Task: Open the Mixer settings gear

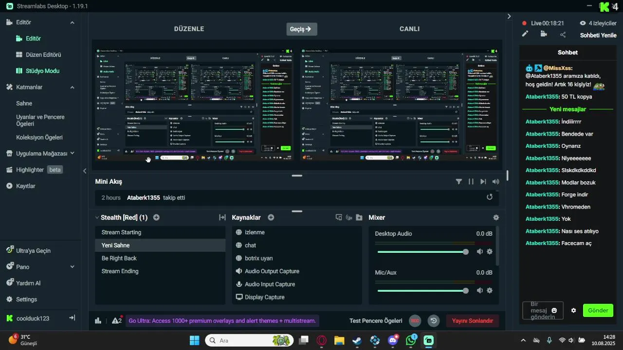Action: [496, 218]
